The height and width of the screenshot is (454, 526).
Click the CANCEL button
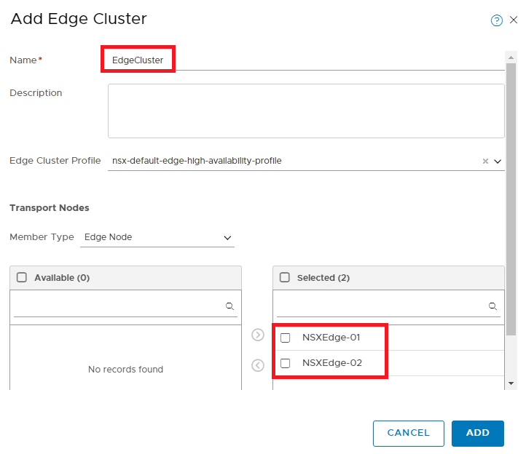[x=408, y=433]
